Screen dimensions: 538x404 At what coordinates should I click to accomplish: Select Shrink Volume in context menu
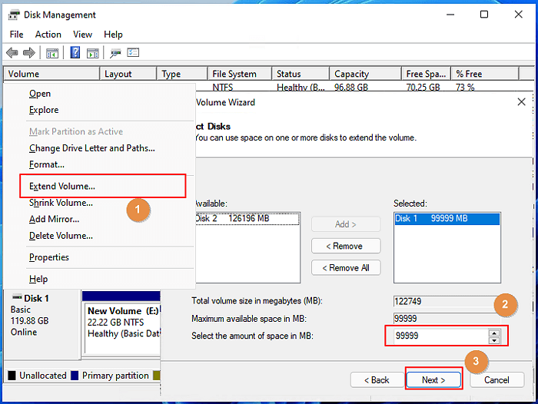61,203
